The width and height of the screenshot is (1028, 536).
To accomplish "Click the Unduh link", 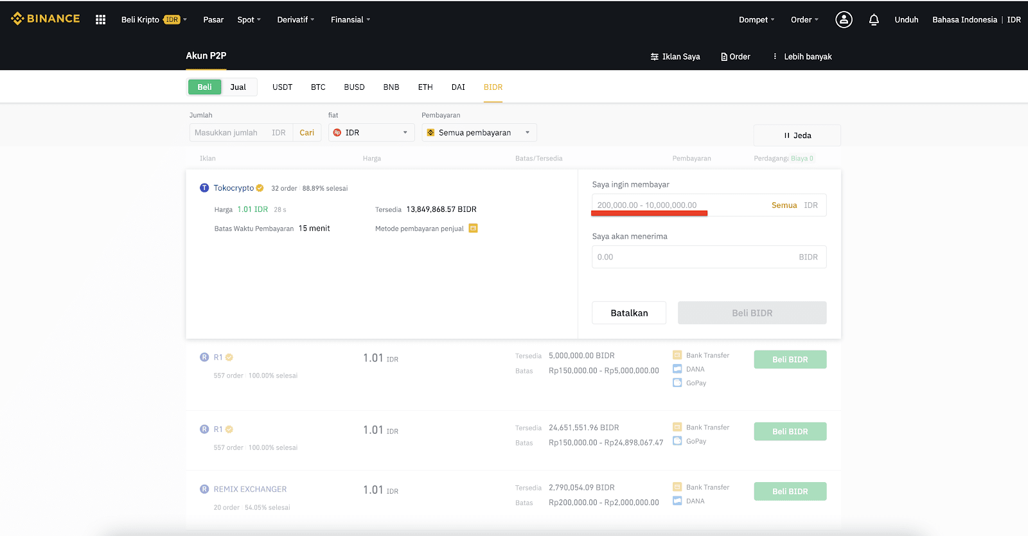I will pyautogui.click(x=906, y=20).
